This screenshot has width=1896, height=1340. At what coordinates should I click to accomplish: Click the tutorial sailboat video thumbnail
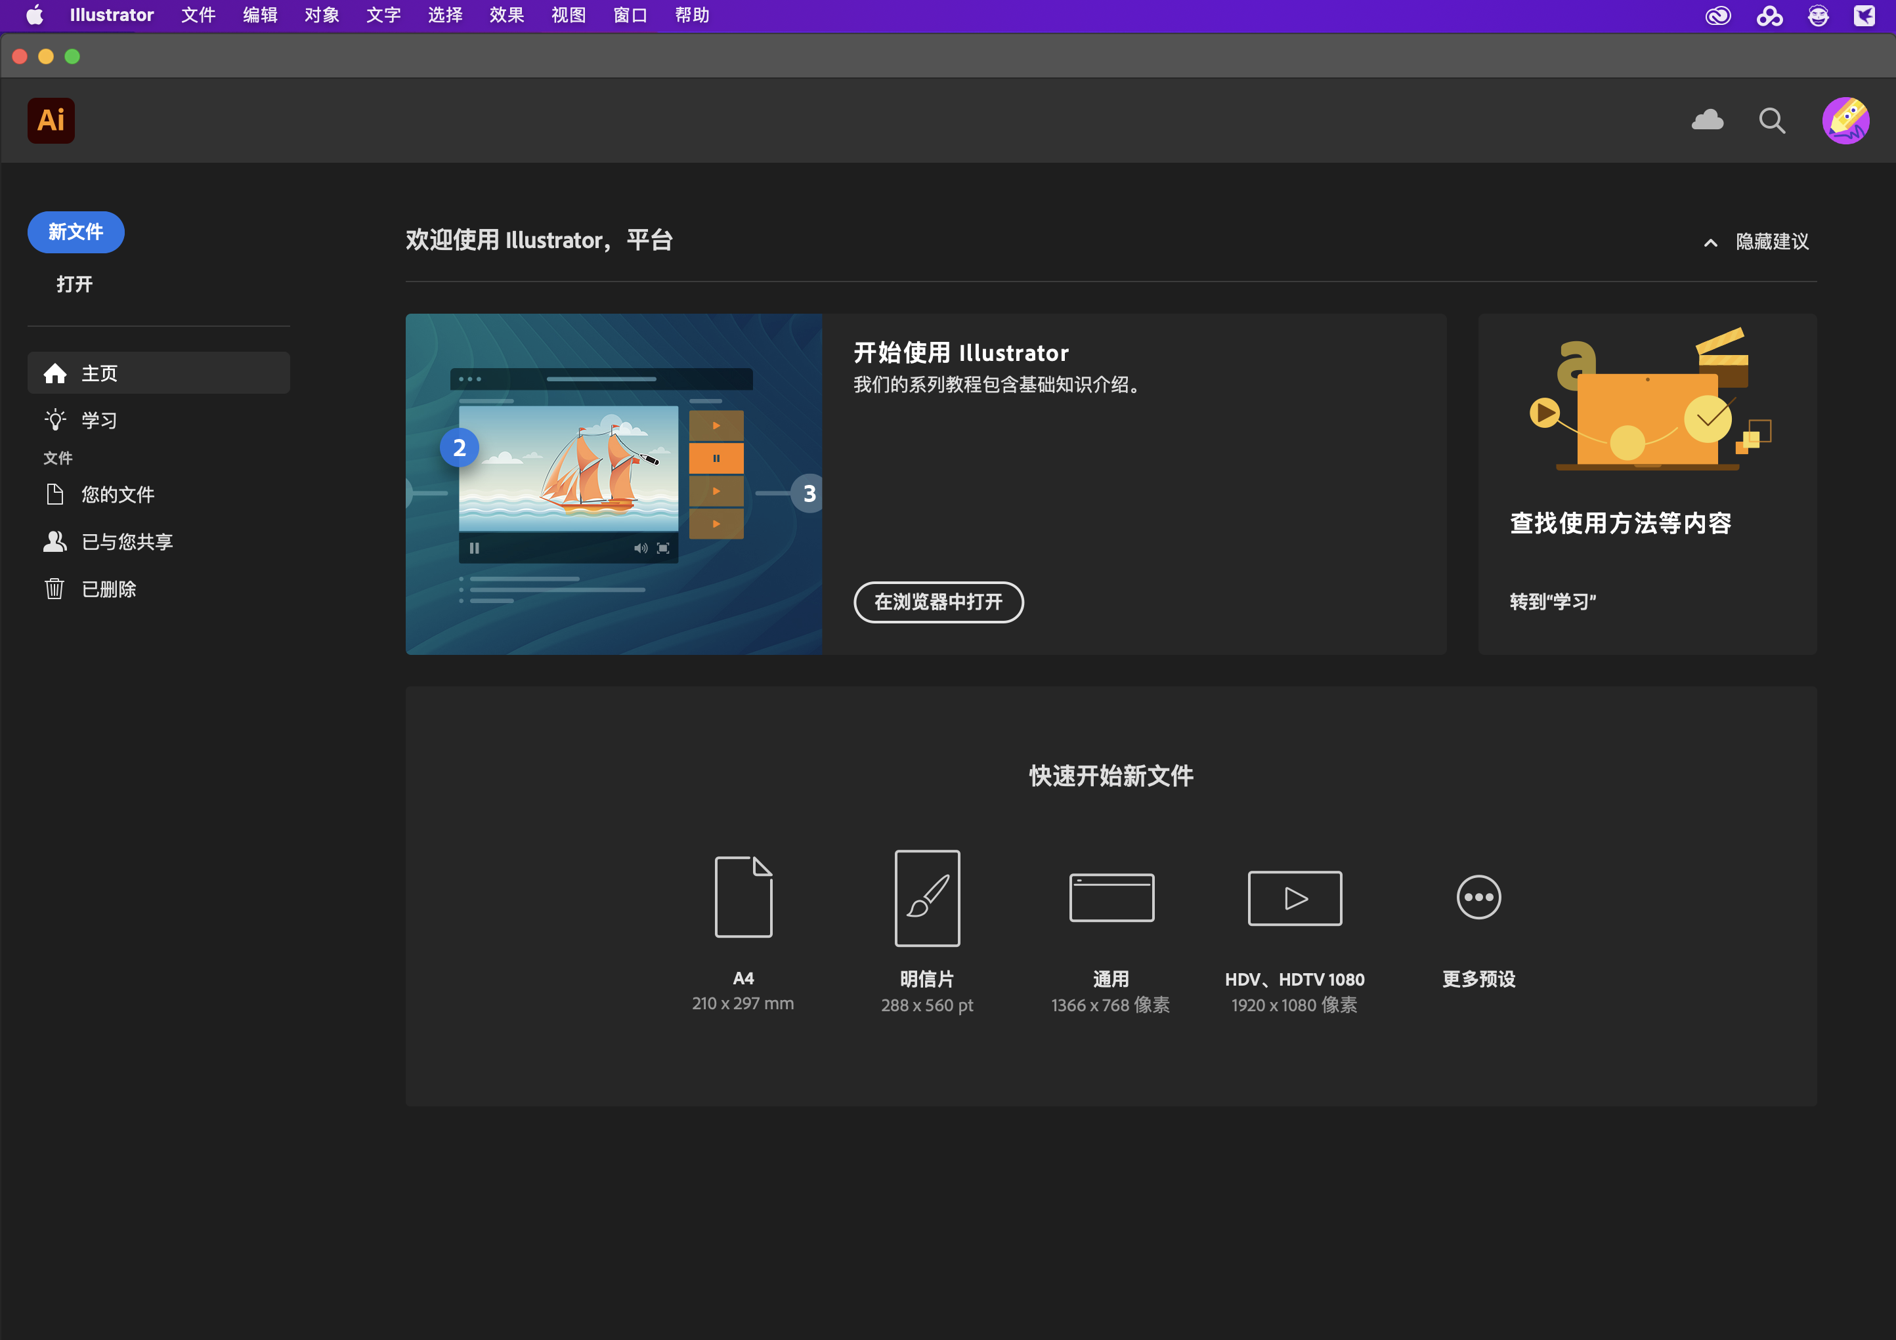(x=613, y=484)
